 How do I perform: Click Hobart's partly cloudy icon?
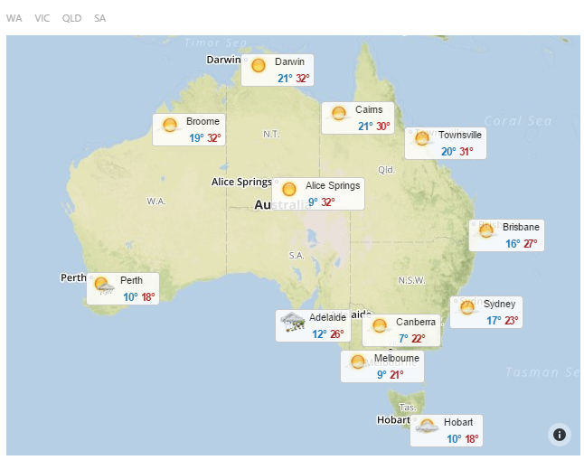click(428, 427)
